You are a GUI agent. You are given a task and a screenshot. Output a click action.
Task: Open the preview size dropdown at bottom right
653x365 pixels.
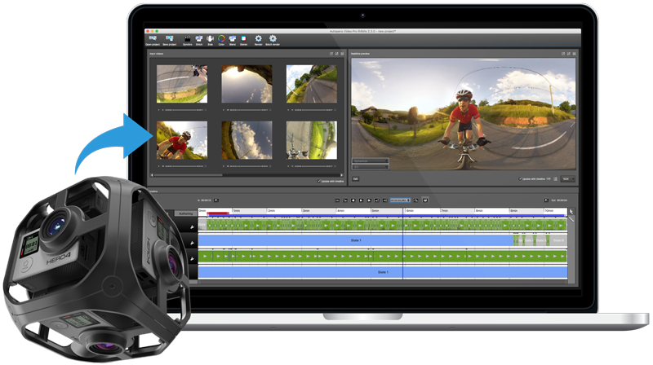tap(566, 178)
